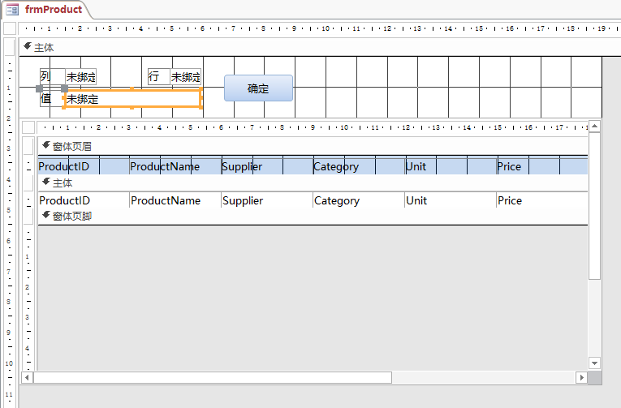Click the subform horizontal scrollbar thumb
Viewport: 621px width, 408px height.
(213, 377)
